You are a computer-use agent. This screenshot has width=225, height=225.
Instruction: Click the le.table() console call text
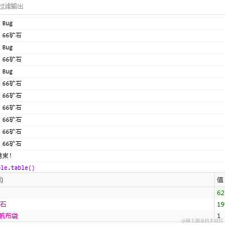pos(17,168)
